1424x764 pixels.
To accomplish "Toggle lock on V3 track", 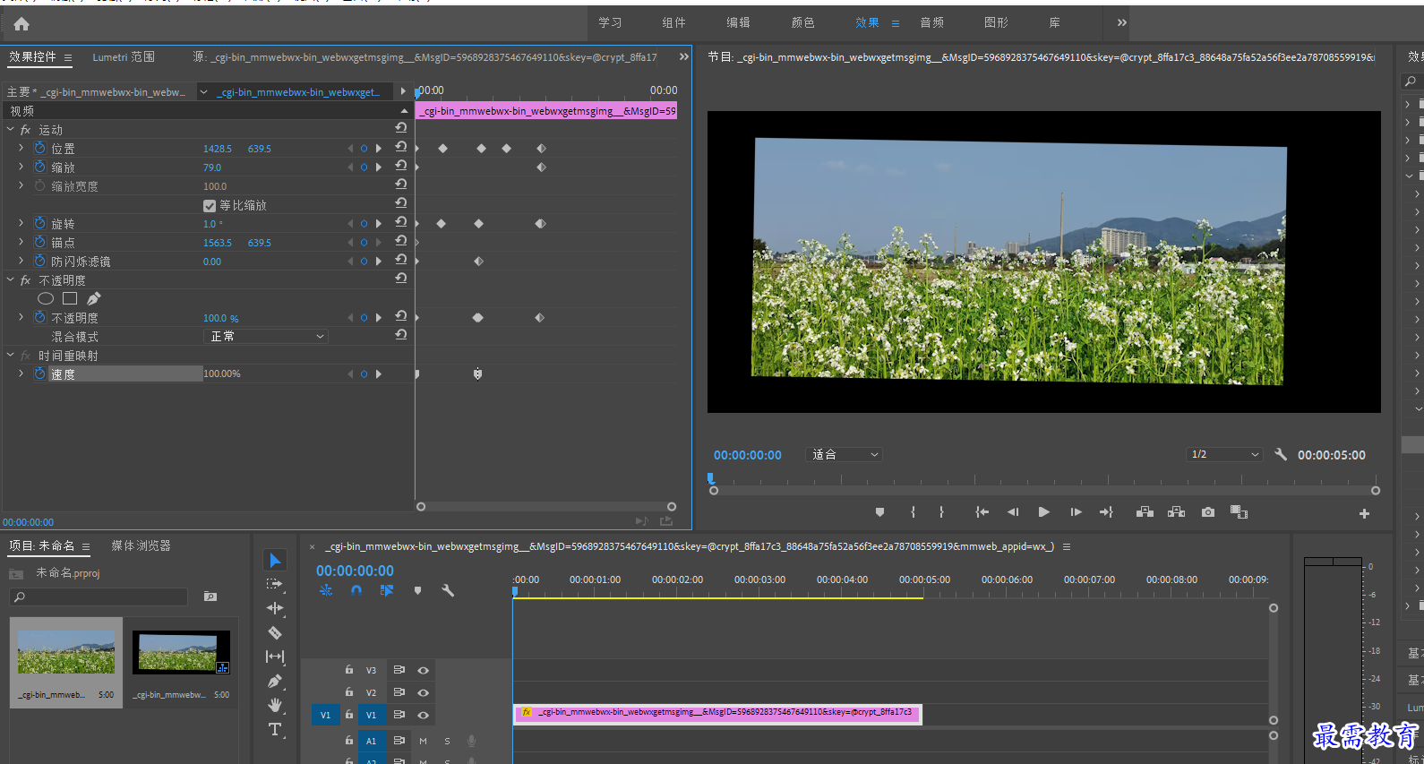I will (x=349, y=669).
